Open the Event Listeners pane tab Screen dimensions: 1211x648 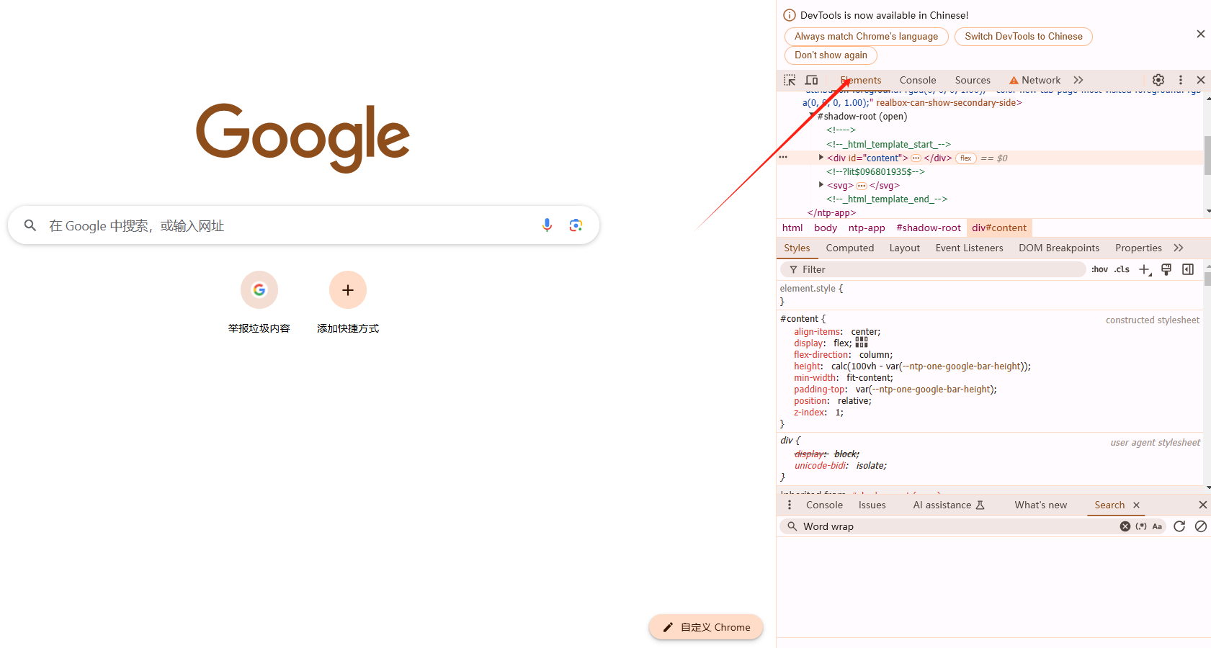click(x=969, y=248)
